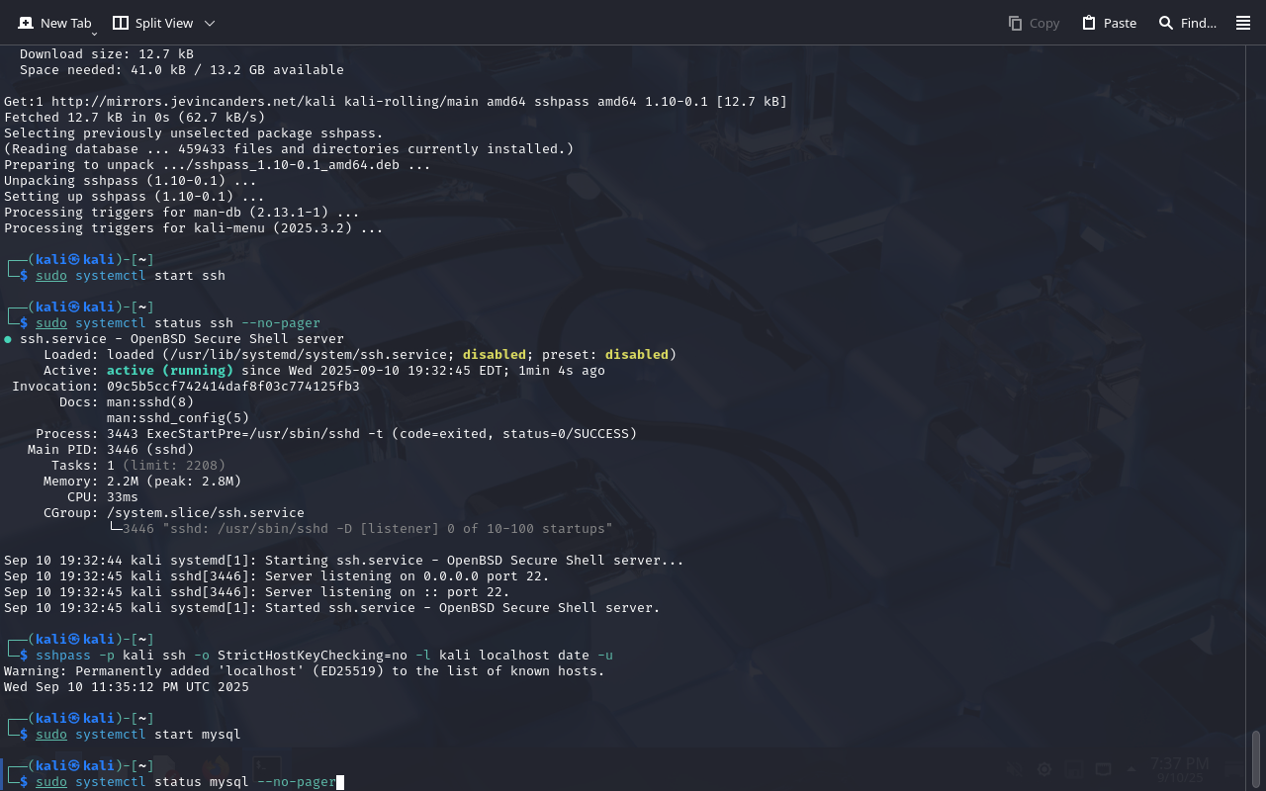Screen dimensions: 1266x791
Task: Click the /usr/lib/systemd/system/ssh.service path
Action: tap(309, 355)
